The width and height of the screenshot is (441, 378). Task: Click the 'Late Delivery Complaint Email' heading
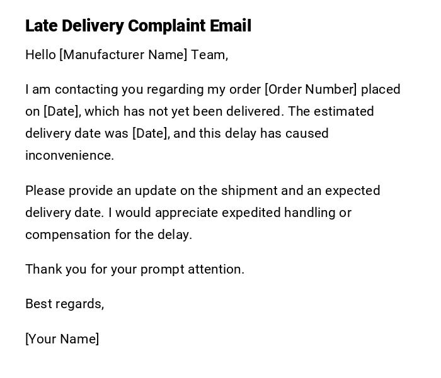[138, 26]
